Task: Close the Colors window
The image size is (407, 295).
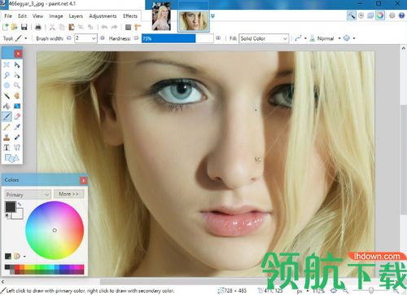Action: click(84, 180)
